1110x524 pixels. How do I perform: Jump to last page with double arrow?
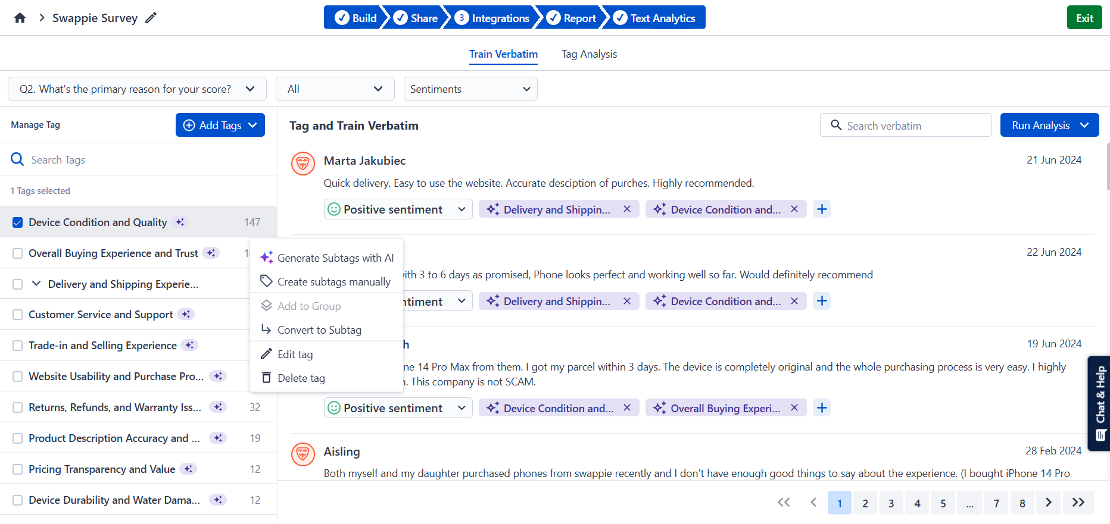[x=1078, y=503]
